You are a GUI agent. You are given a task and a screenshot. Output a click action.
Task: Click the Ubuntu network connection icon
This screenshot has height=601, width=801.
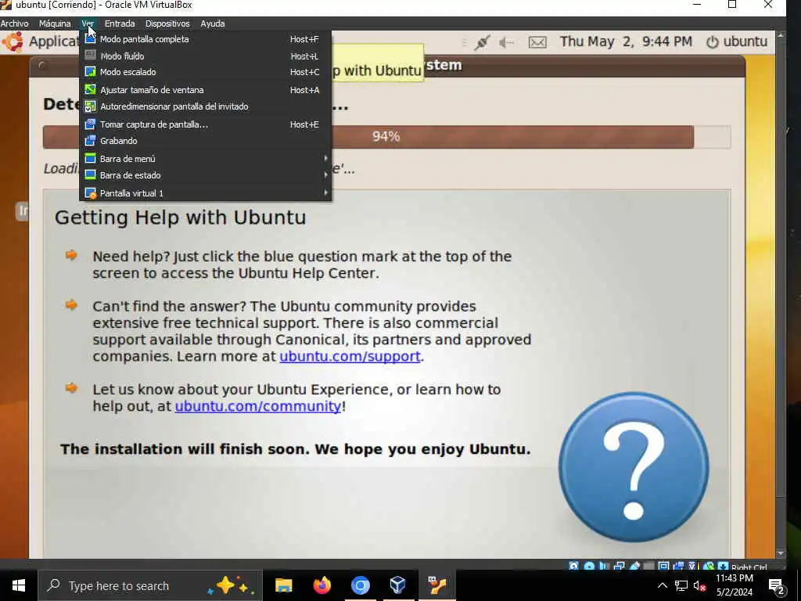click(x=482, y=42)
